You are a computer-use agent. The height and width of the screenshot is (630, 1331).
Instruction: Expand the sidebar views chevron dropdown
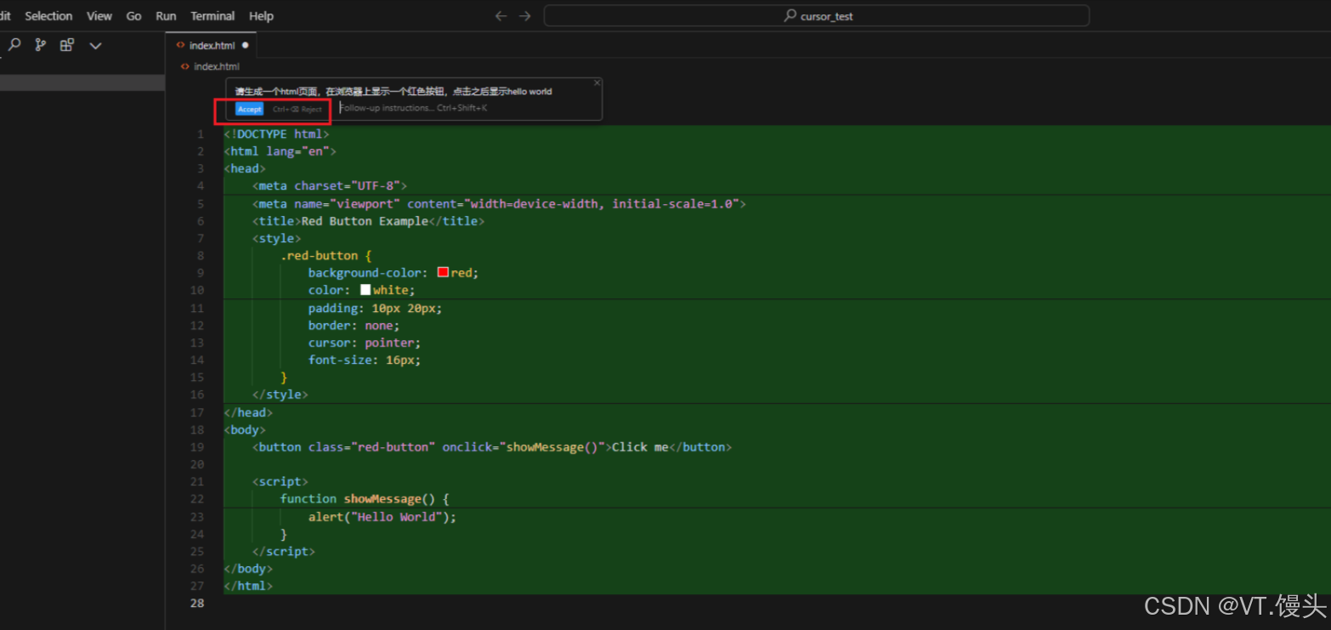95,46
